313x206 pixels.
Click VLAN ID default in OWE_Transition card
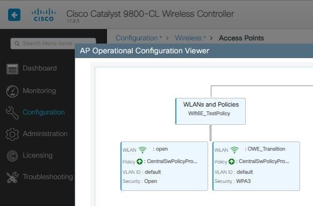pyautogui.click(x=245, y=172)
